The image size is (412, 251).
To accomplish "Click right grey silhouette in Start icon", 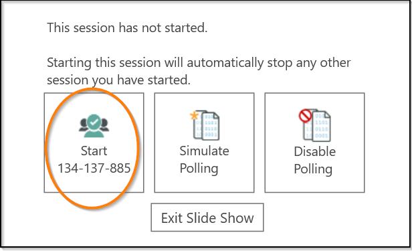I will (x=104, y=125).
